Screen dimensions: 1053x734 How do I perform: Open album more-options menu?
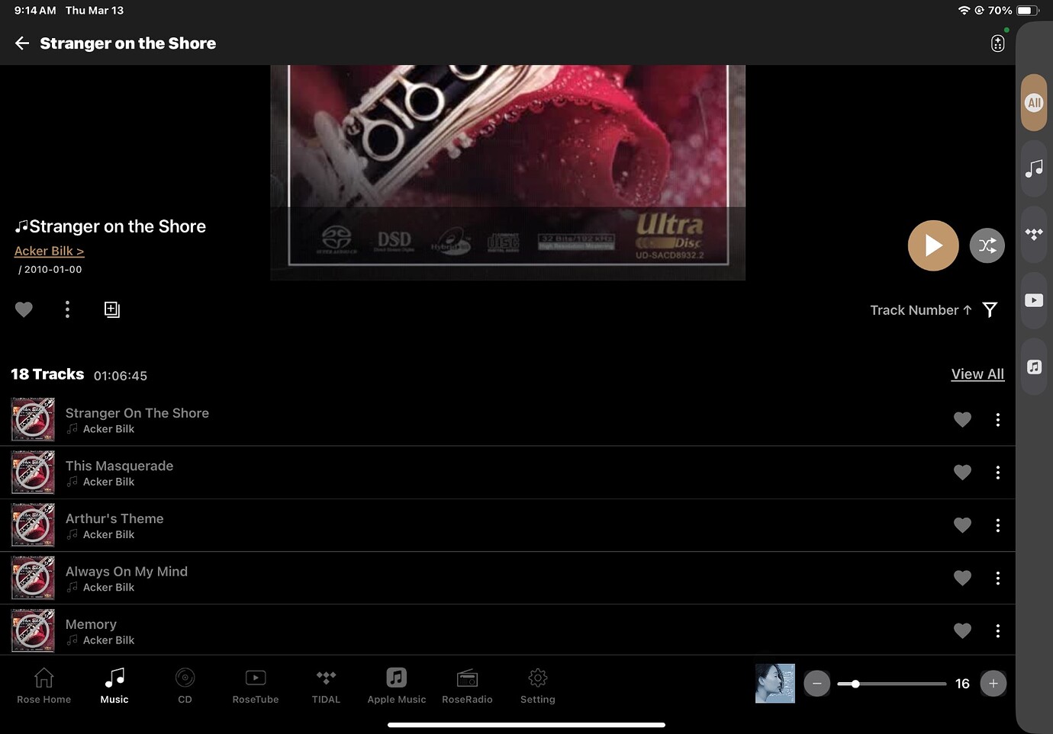click(67, 309)
